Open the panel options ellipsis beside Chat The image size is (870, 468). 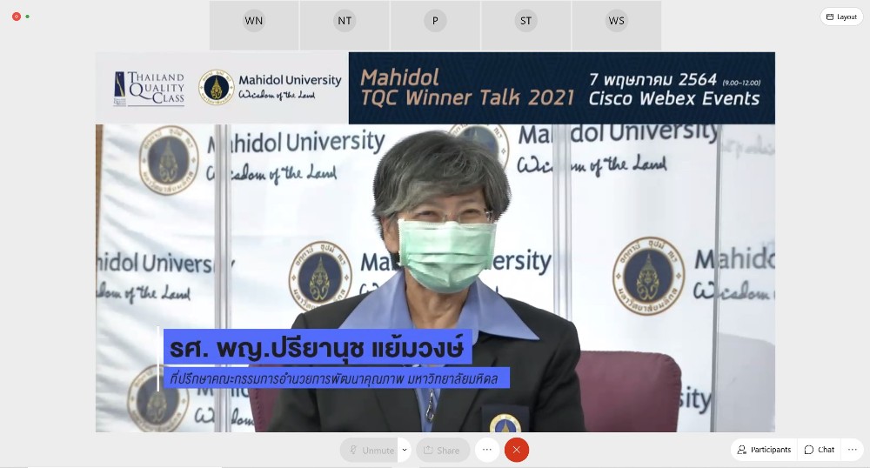(x=853, y=450)
